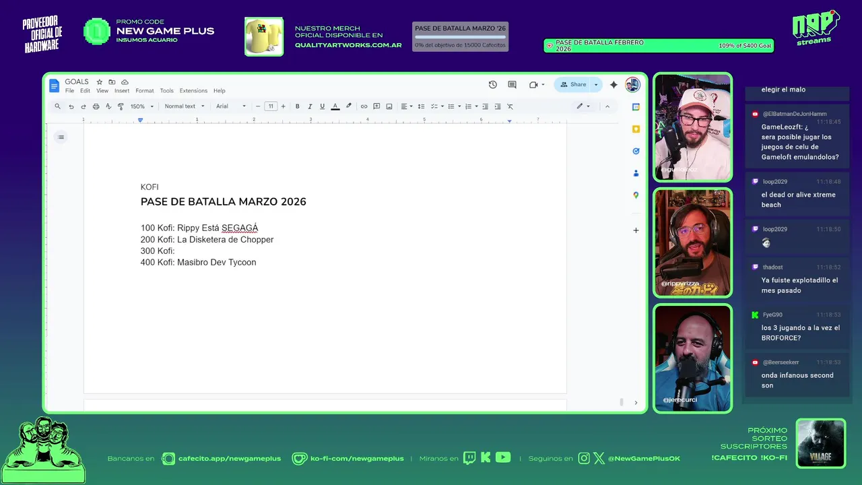Open the 150% zoom dropdown
The height and width of the screenshot is (485, 862).
click(142, 106)
